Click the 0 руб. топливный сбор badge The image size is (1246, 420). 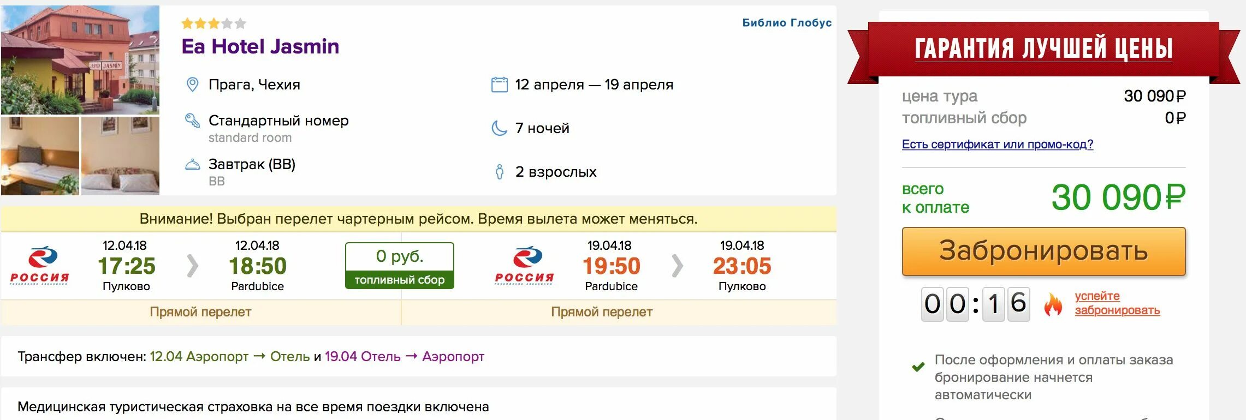(399, 266)
